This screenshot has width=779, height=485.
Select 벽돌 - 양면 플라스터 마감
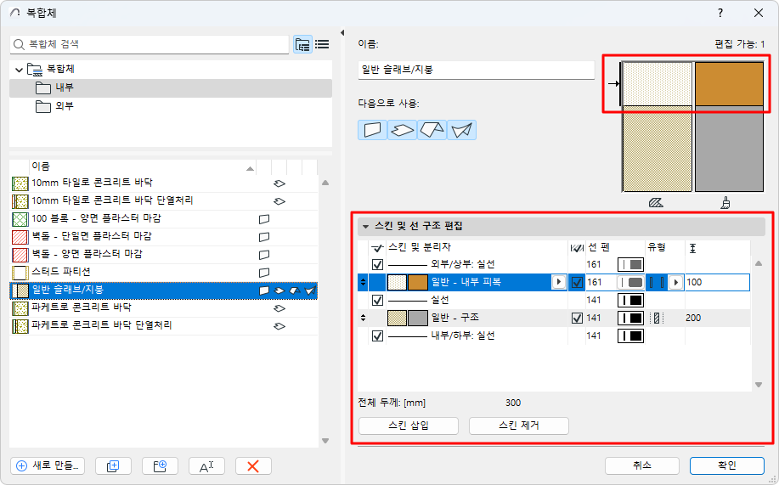pos(163,255)
